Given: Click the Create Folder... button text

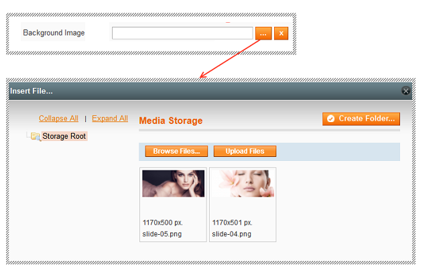Looking at the screenshot, I should [367, 119].
